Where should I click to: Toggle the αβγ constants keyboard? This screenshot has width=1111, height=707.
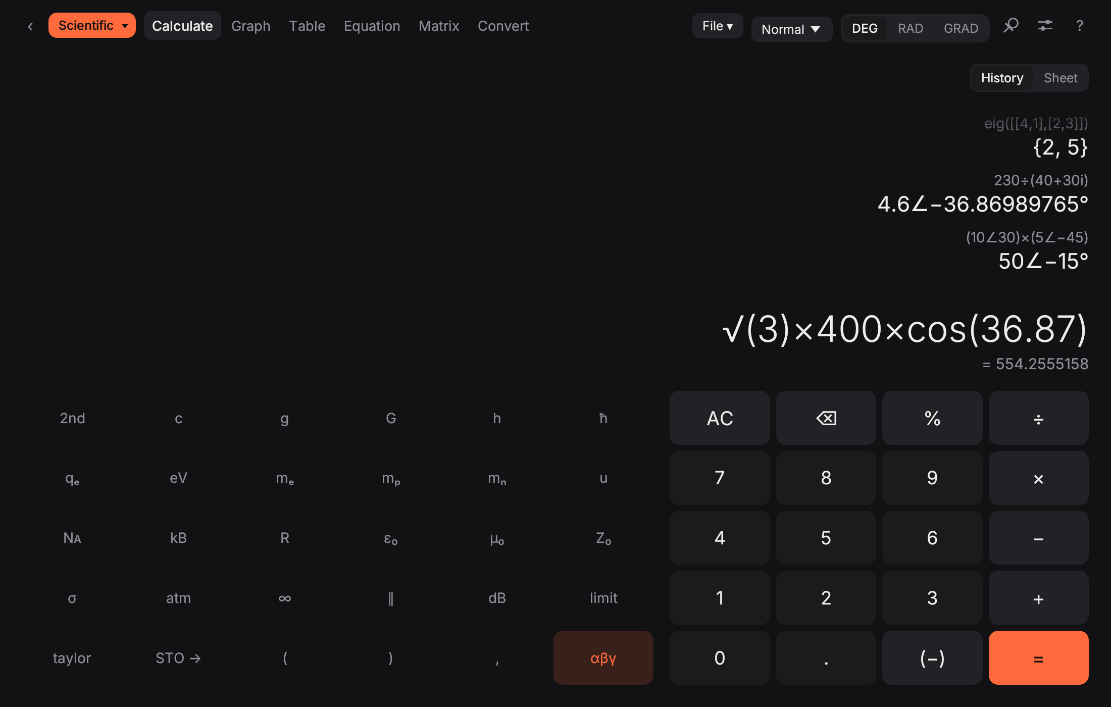(603, 658)
